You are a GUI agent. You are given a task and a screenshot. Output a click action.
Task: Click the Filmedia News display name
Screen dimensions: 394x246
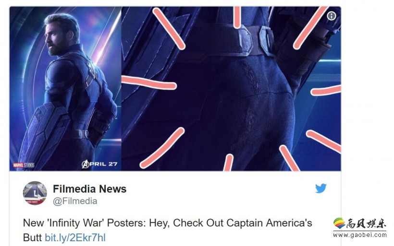[89, 189]
